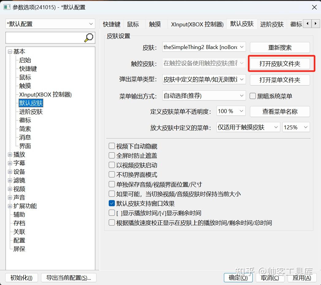Viewport: 321px width, 285px height.
Task: Select the 徽标 tree item
Action: pyautogui.click(x=25, y=120)
